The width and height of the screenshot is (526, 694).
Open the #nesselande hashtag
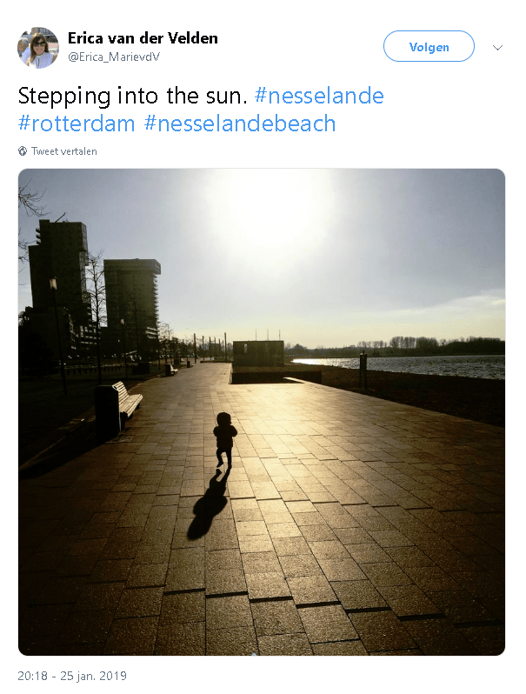coord(319,96)
